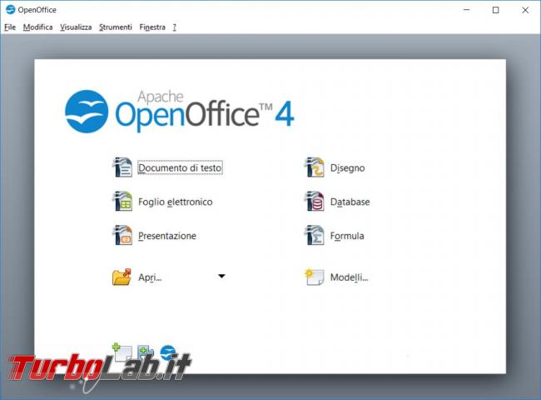The width and height of the screenshot is (541, 400).
Task: Click the Apri folder icon
Action: (122, 277)
